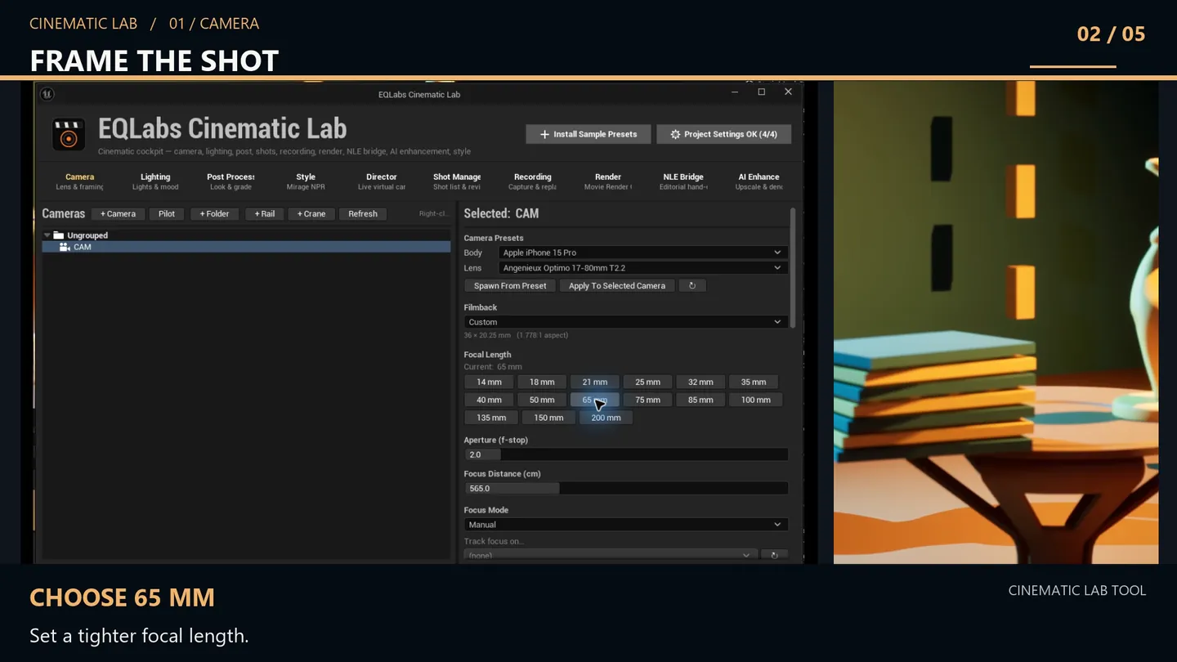This screenshot has width=1177, height=662.
Task: Click the refresh icon beside Apply To Selected Camera
Action: pos(692,286)
